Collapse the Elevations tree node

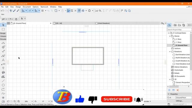(170, 52)
